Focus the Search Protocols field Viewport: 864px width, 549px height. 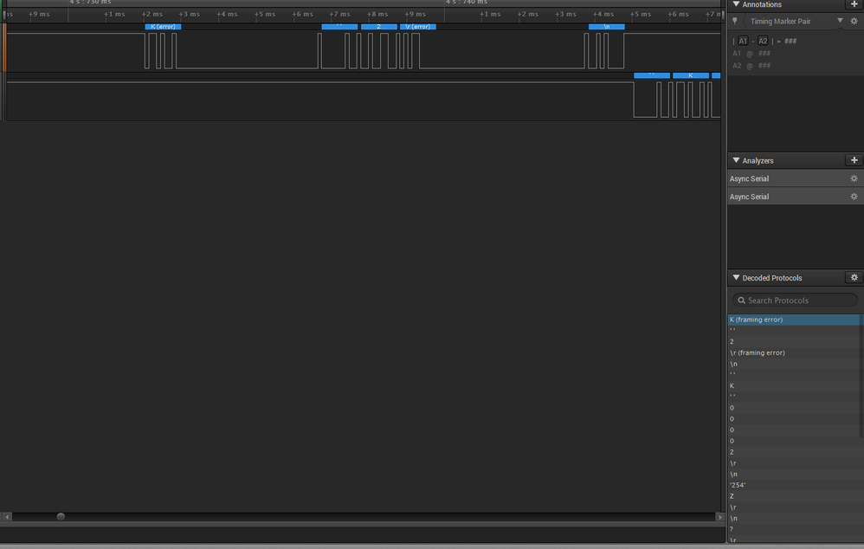click(x=795, y=300)
